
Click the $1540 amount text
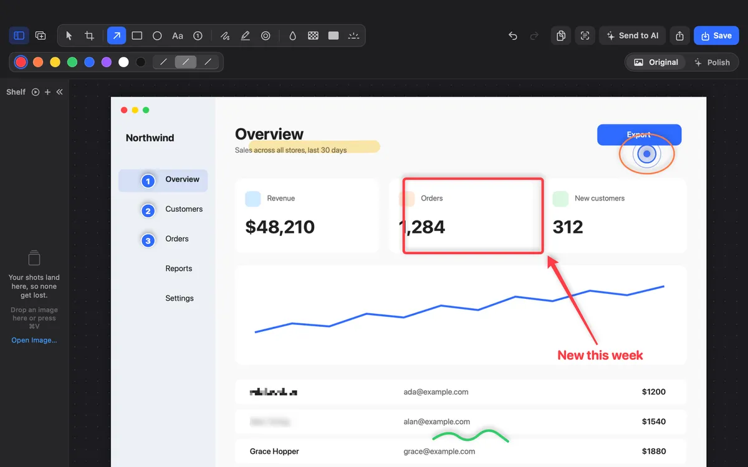(654, 422)
